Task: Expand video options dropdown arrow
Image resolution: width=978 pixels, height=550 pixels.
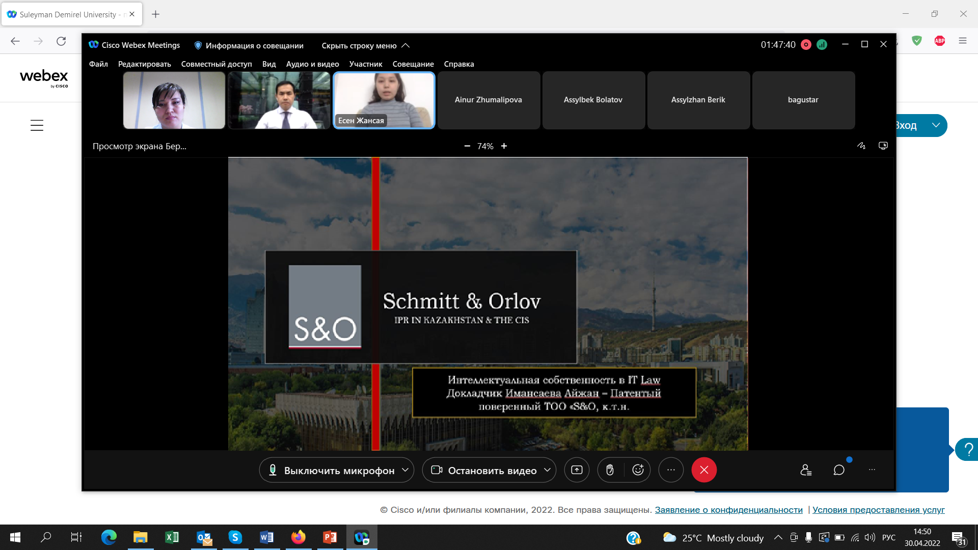Action: pos(547,470)
